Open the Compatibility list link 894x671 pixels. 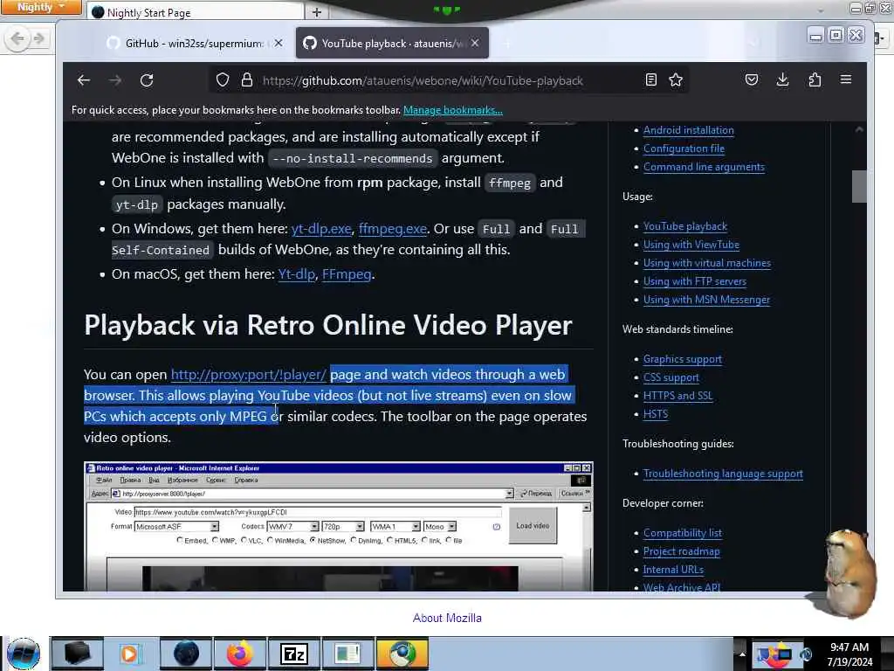[x=683, y=532]
